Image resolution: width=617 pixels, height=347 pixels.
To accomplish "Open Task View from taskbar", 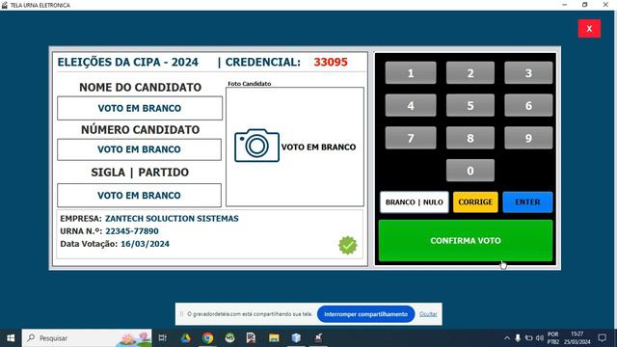I will tap(162, 338).
